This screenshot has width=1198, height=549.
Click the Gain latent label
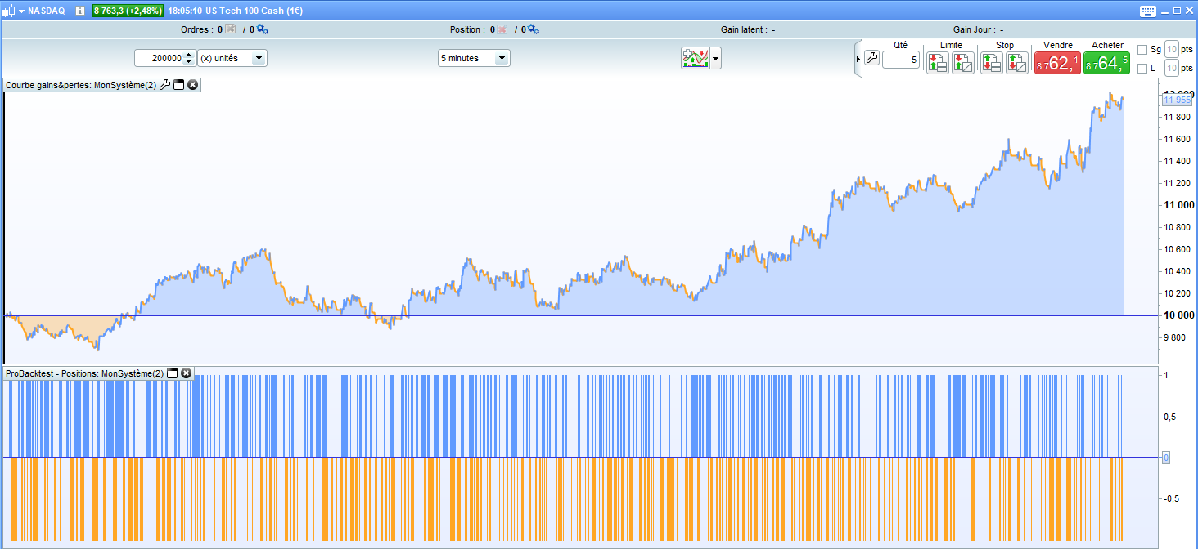(x=743, y=29)
